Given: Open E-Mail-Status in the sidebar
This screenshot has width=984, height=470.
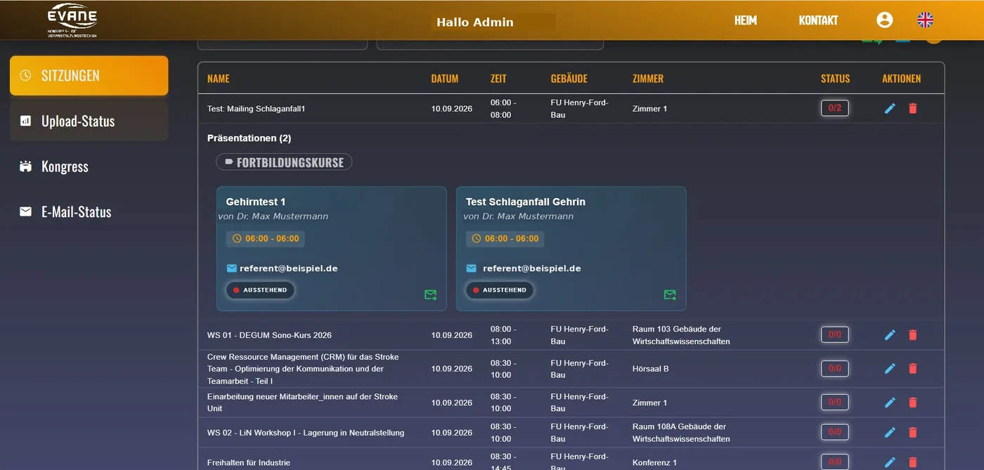Looking at the screenshot, I should tap(89, 211).
